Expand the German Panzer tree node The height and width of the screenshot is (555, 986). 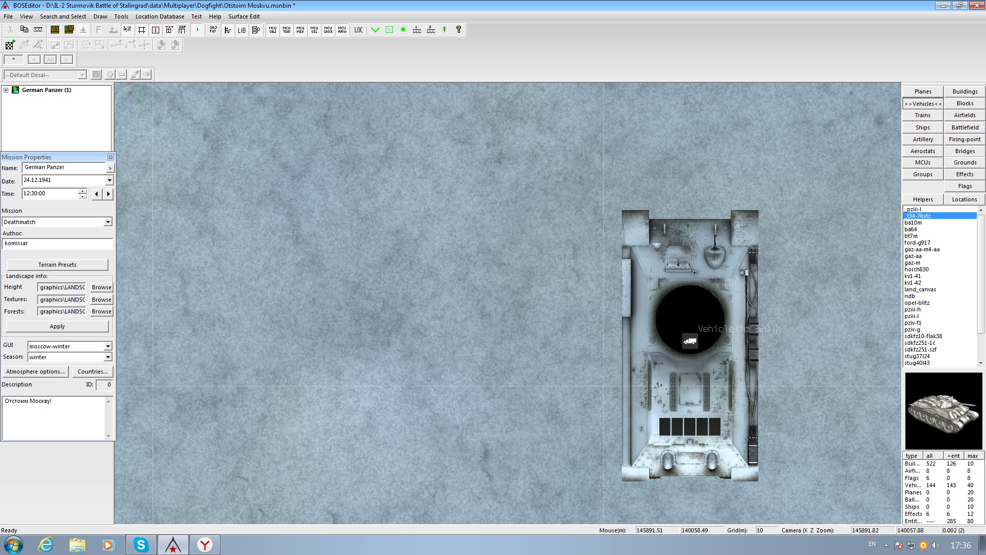(x=6, y=90)
